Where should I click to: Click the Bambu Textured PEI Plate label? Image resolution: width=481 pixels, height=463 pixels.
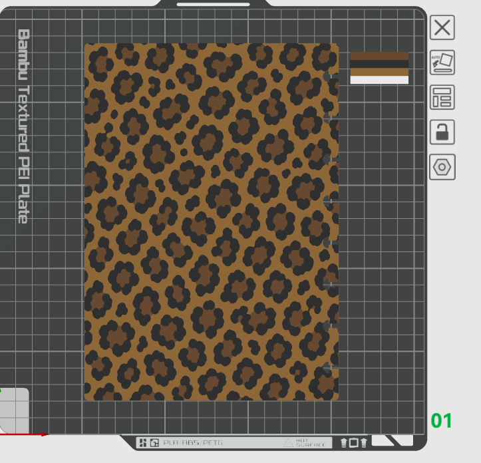[x=23, y=126]
